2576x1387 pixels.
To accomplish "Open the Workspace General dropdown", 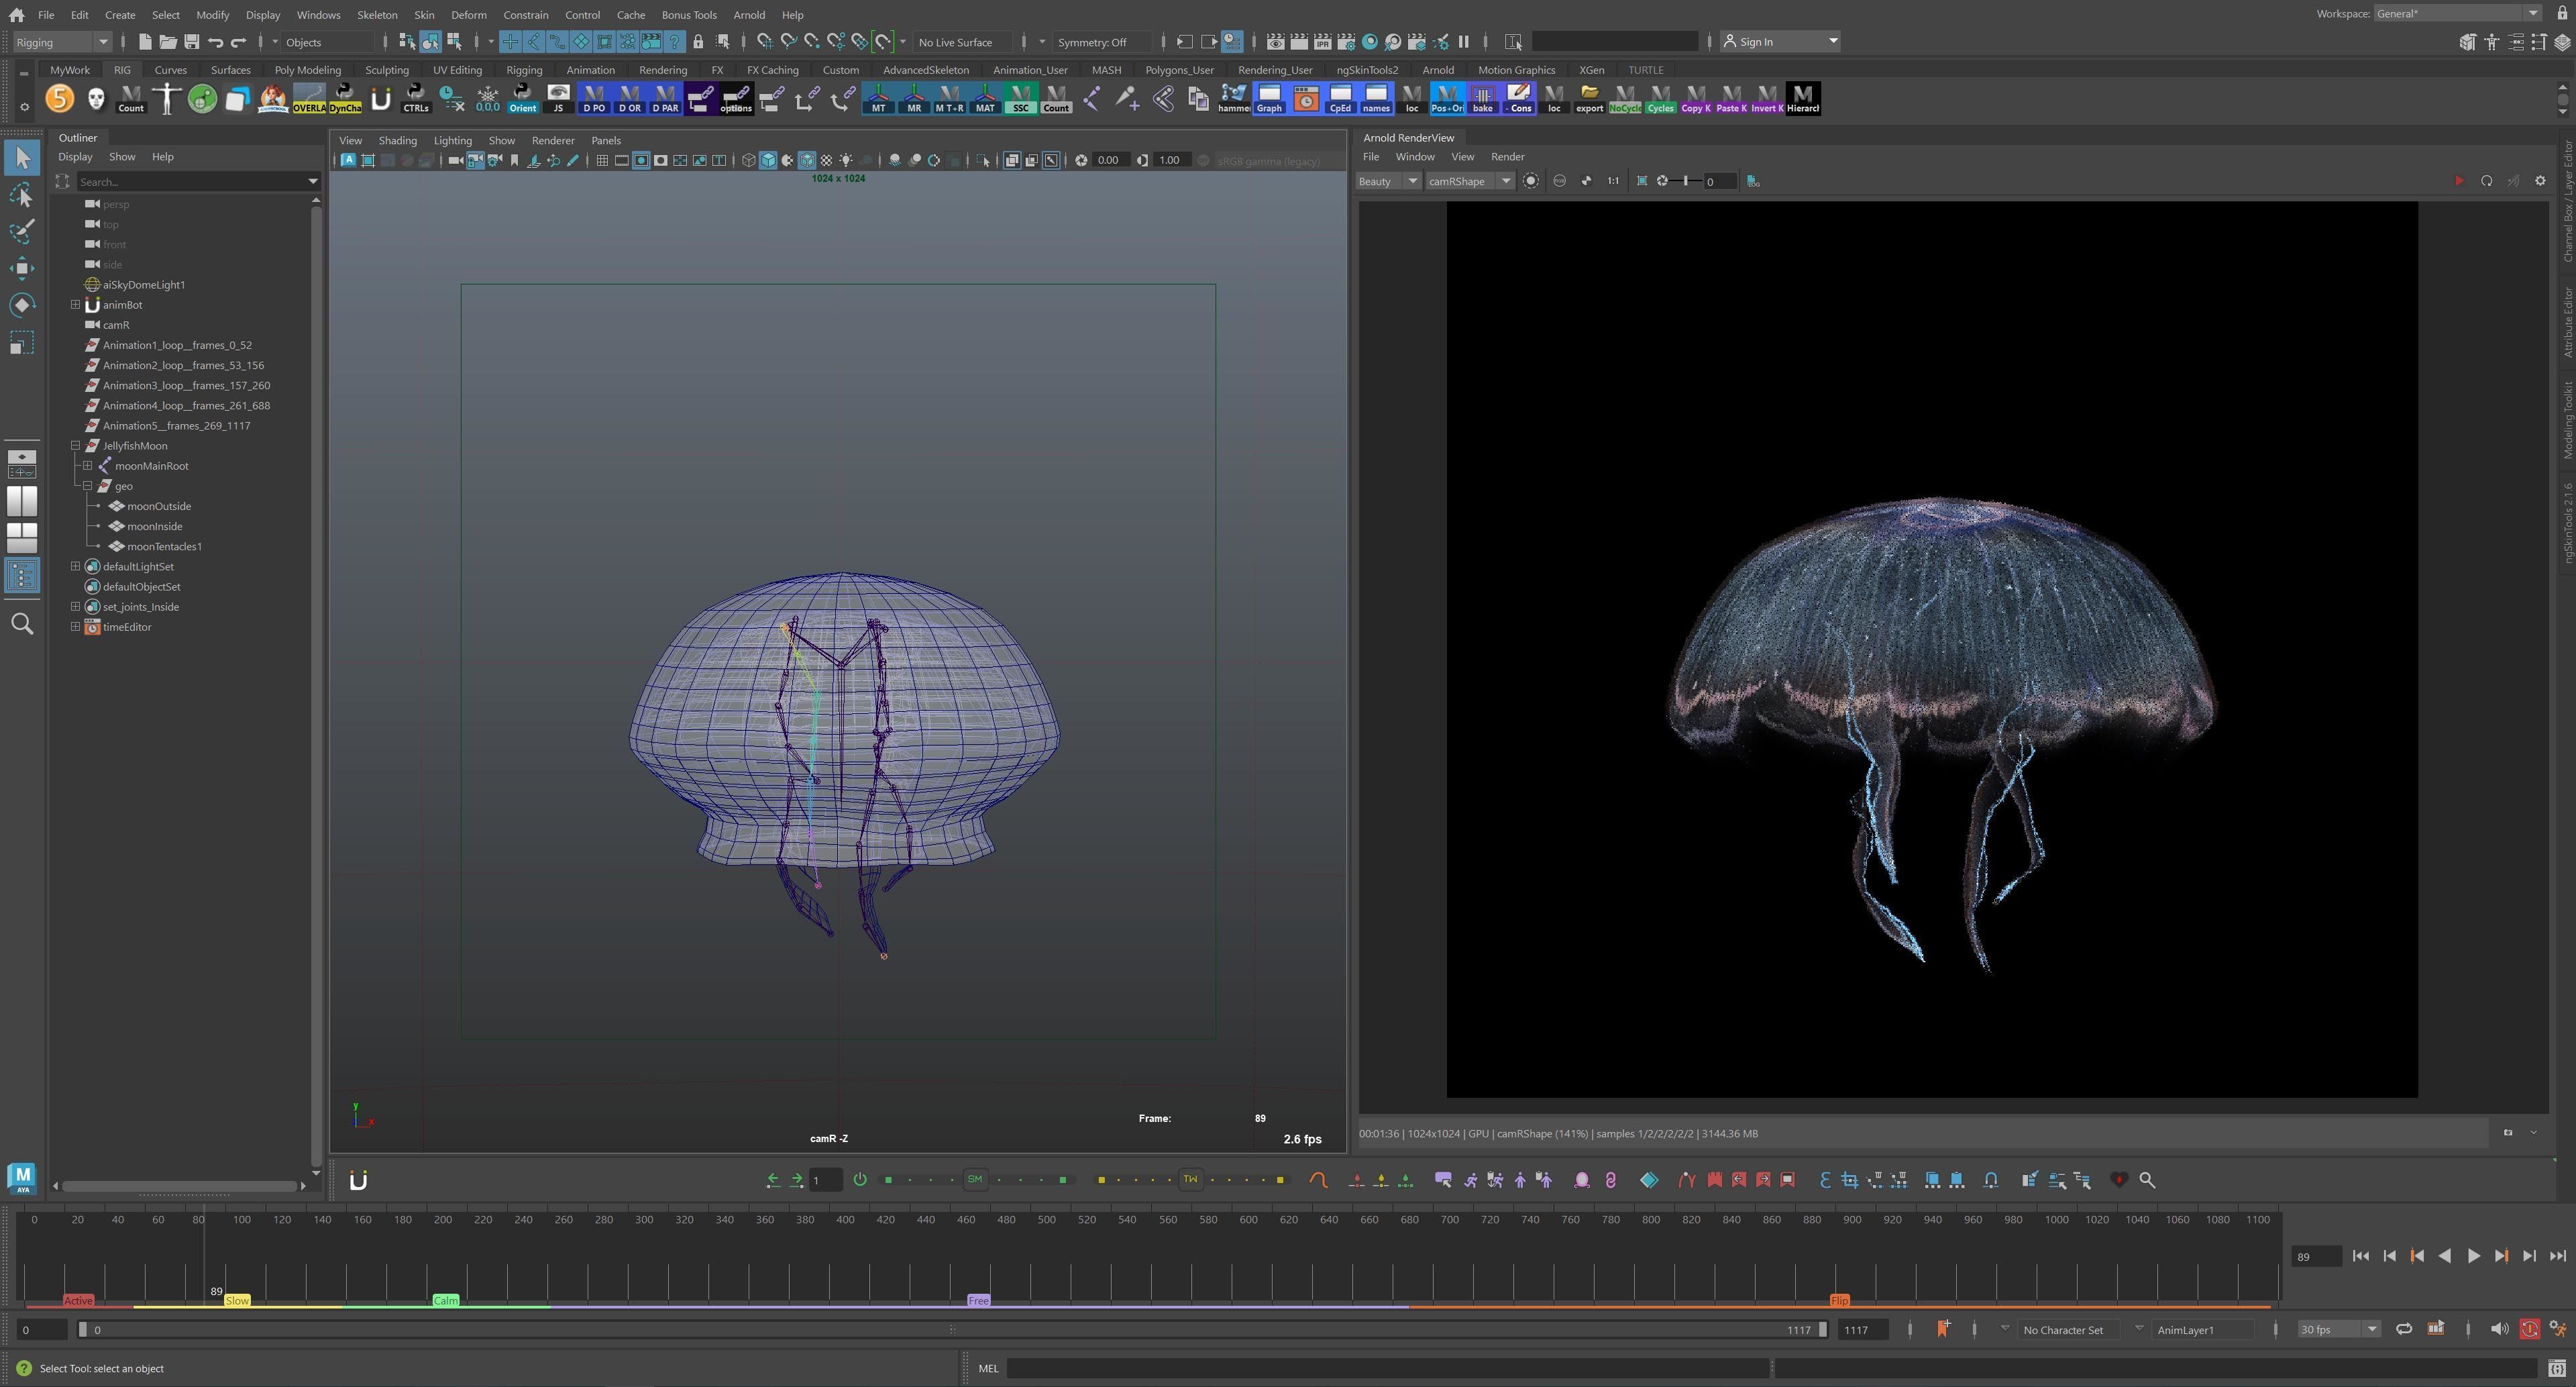I will tap(2457, 13).
